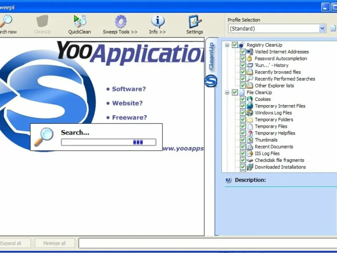The height and width of the screenshot is (253, 337).
Task: Select the vertical CleanUp side tab
Action: coord(211,56)
